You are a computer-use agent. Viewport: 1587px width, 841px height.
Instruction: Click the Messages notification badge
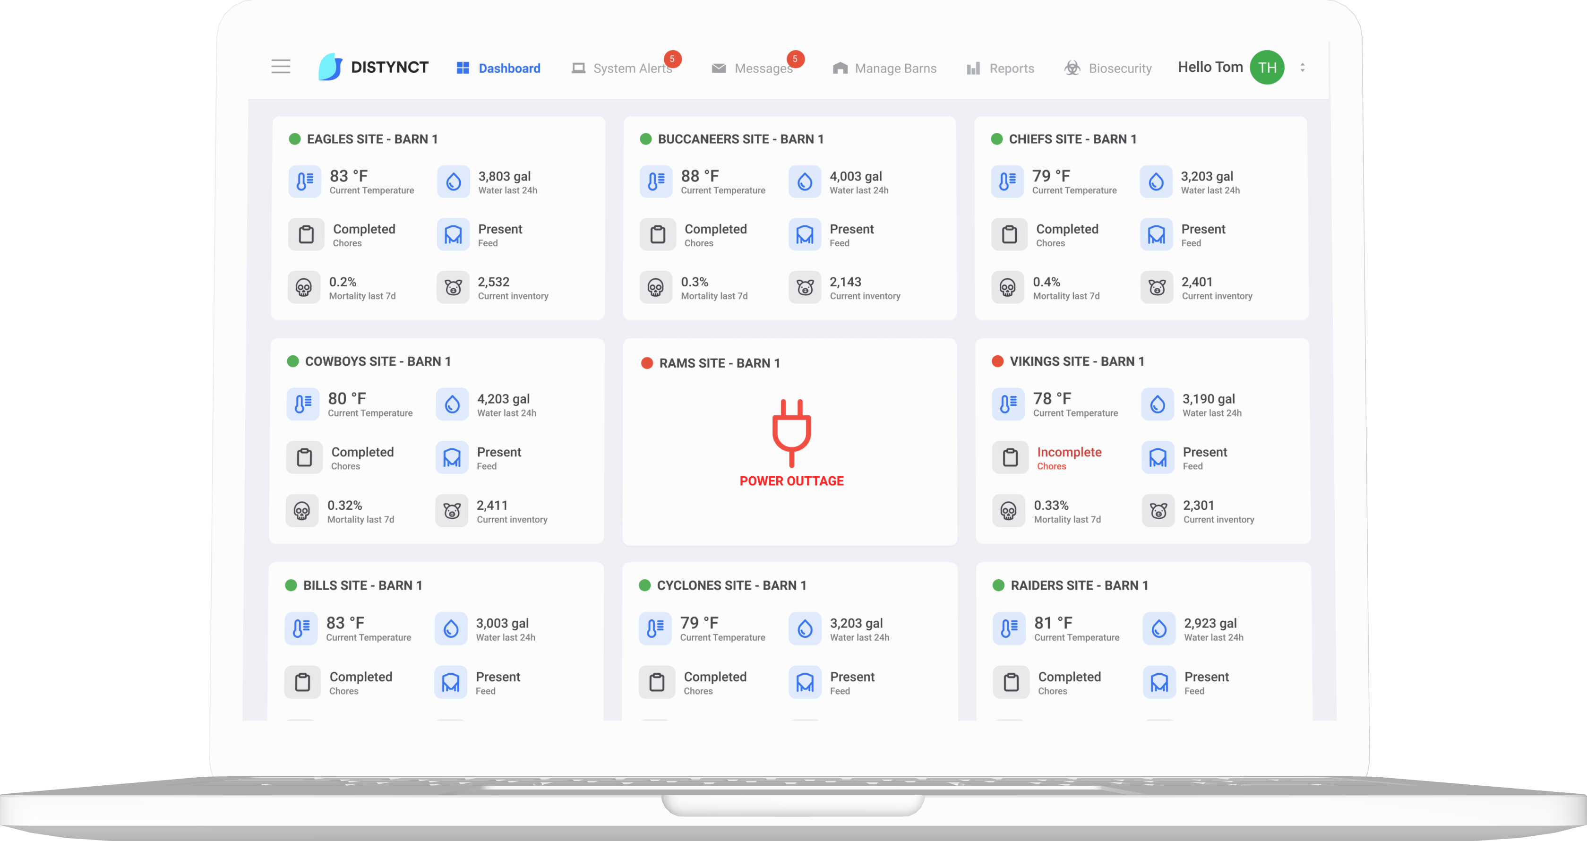[x=795, y=59]
